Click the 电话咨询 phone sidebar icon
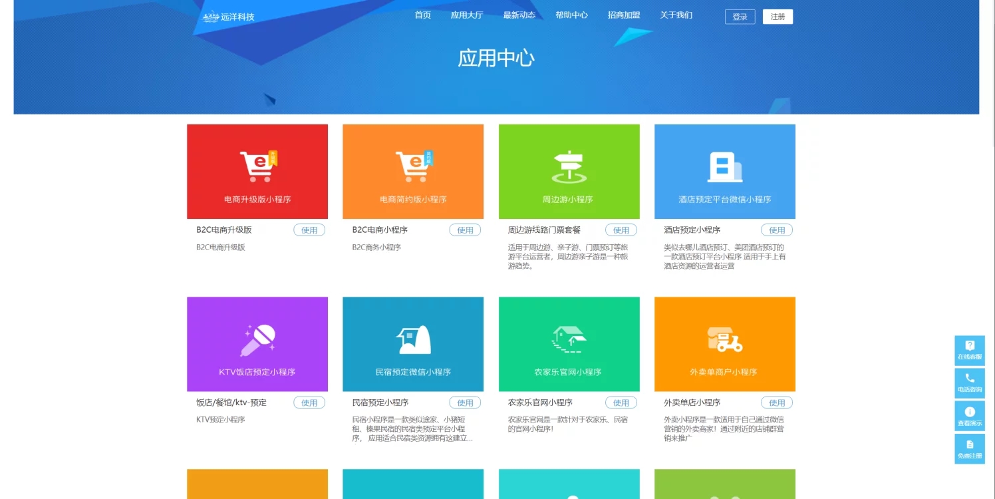 tap(970, 383)
